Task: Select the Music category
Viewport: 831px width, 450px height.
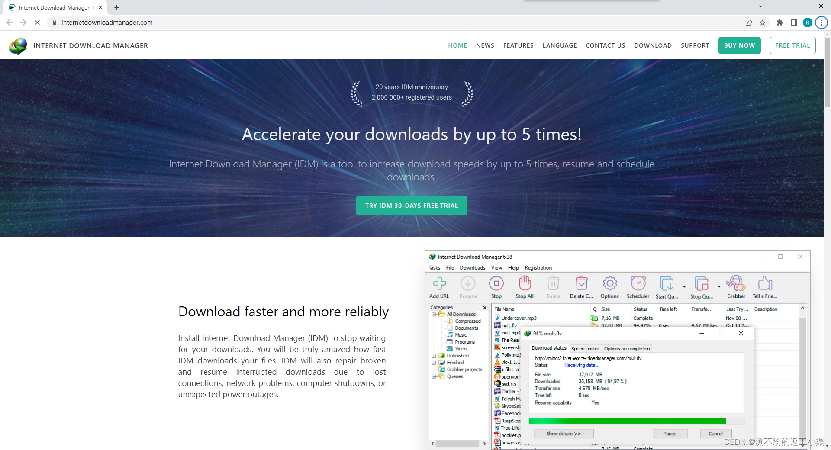Action: [x=461, y=335]
